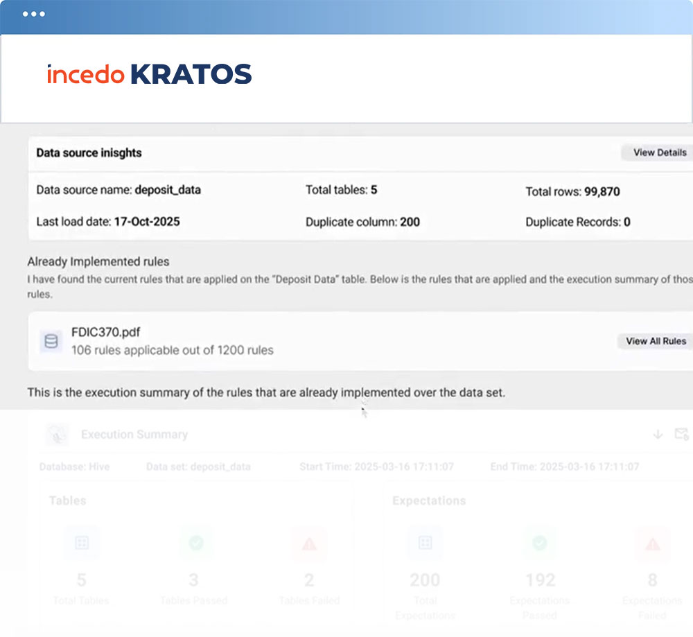
Task: Click the Total Tables grid icon
Action: [81, 543]
